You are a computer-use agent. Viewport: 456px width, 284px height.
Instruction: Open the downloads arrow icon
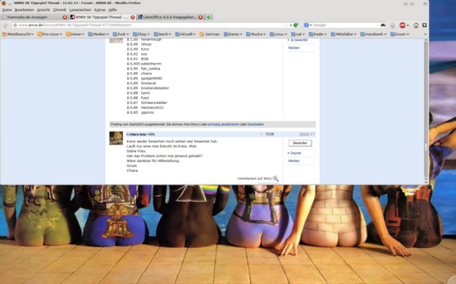(393, 25)
